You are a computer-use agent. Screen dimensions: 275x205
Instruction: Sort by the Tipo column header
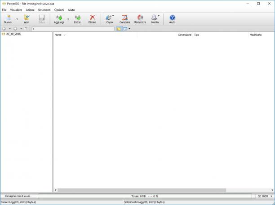tap(221, 35)
